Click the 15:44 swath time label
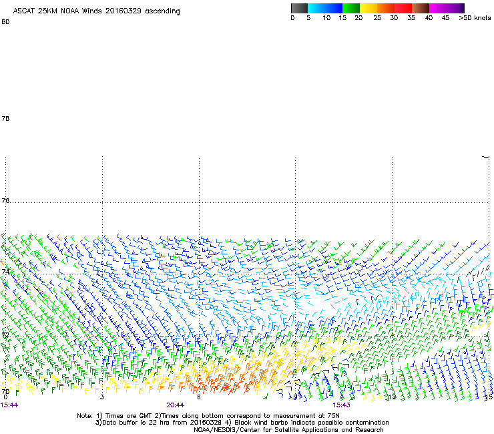The height and width of the screenshot is (434, 494). 9,405
